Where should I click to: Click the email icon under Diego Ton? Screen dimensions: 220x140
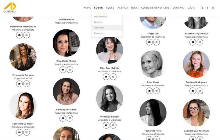click(150, 42)
